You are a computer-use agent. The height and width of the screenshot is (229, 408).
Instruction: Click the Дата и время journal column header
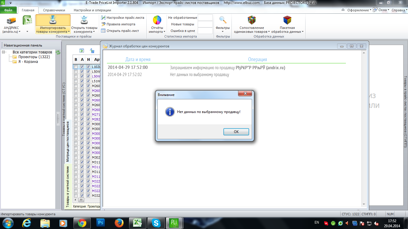tap(138, 59)
